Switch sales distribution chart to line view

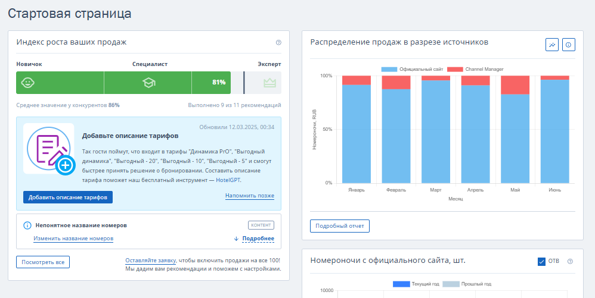[x=552, y=45]
